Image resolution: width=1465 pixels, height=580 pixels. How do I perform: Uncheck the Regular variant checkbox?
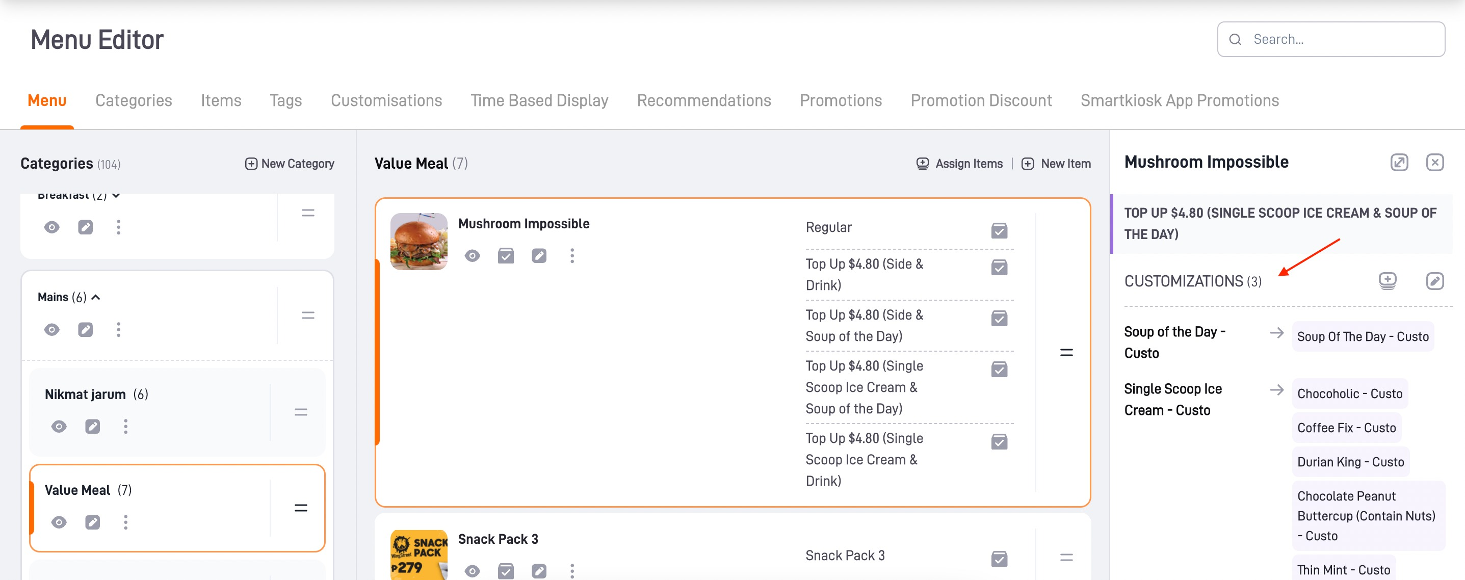(x=999, y=231)
